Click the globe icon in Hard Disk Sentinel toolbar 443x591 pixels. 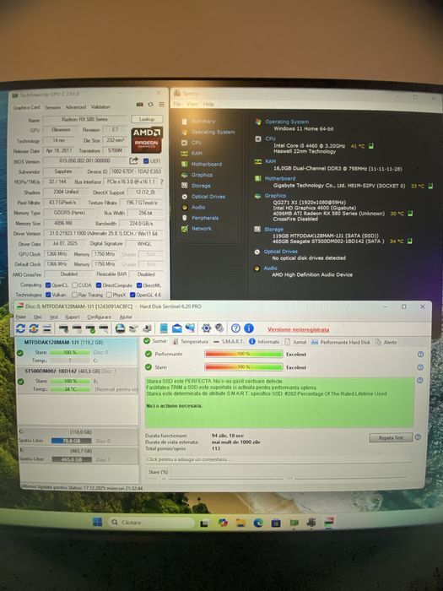point(120,328)
